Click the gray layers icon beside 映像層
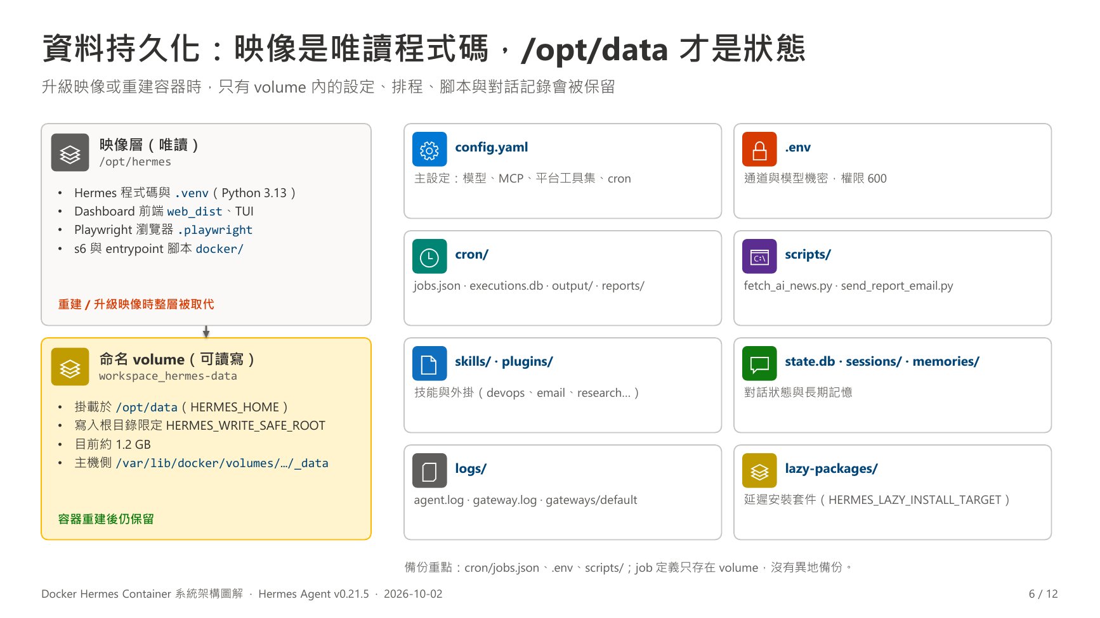Screen dimensions: 1100x618 pos(70,152)
